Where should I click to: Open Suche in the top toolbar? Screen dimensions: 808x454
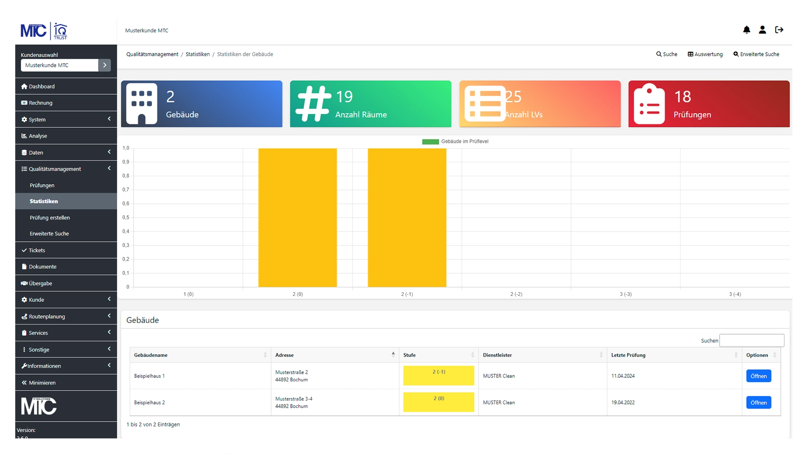pos(667,54)
